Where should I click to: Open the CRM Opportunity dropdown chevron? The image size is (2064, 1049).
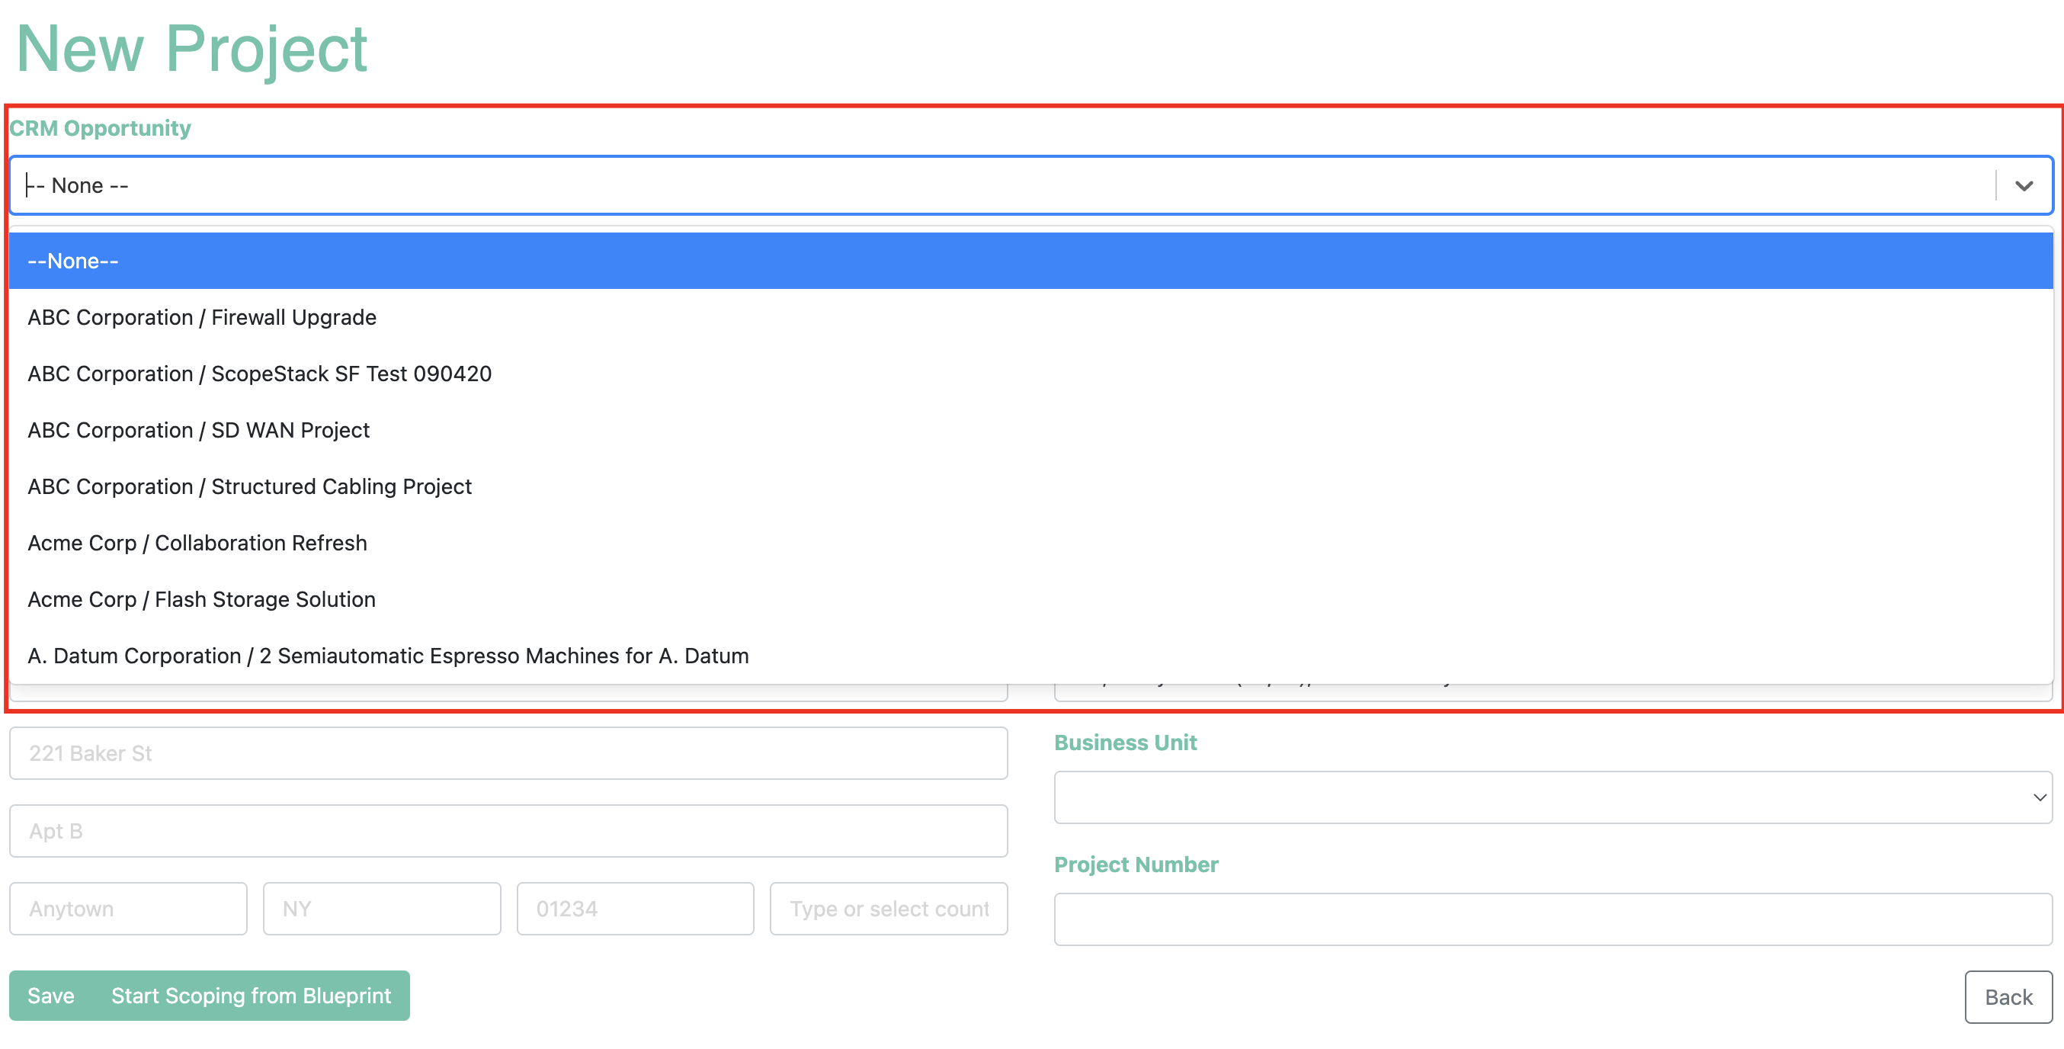pos(2024,186)
